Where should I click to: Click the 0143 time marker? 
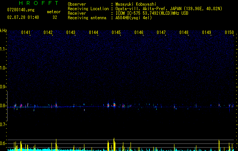coord(71,32)
